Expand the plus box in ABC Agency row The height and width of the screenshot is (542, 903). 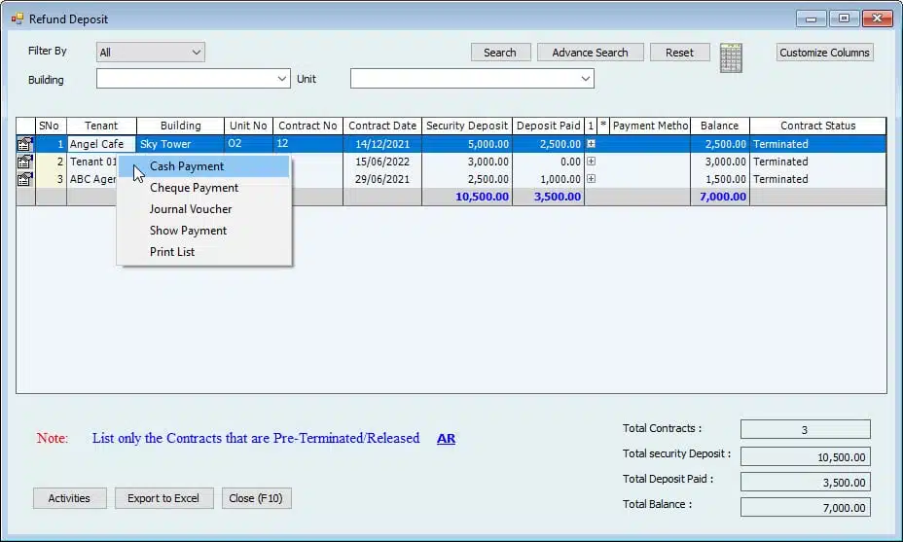[x=591, y=179]
